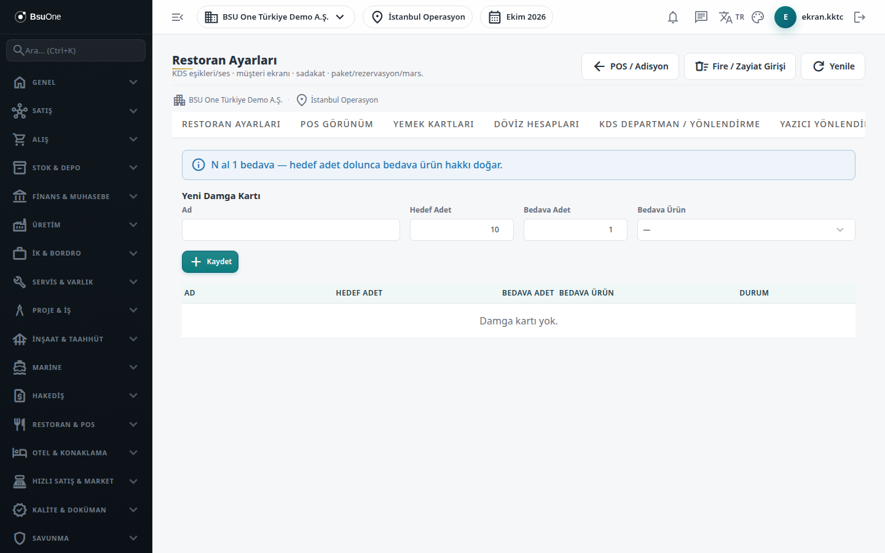Switch to POS Görünüm tab
Viewport: 885px width, 553px height.
(x=337, y=124)
